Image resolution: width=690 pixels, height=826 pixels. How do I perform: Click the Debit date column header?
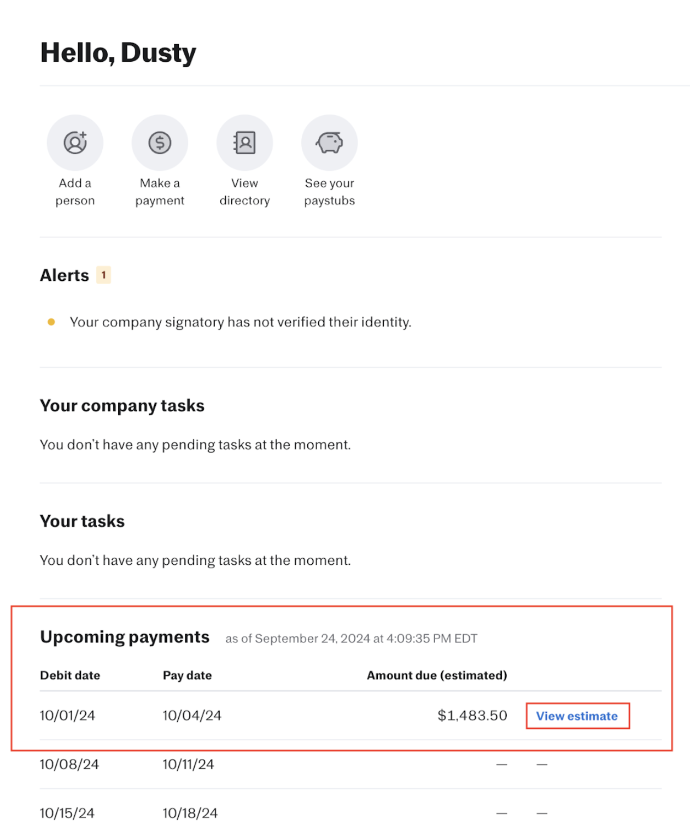[70, 675]
